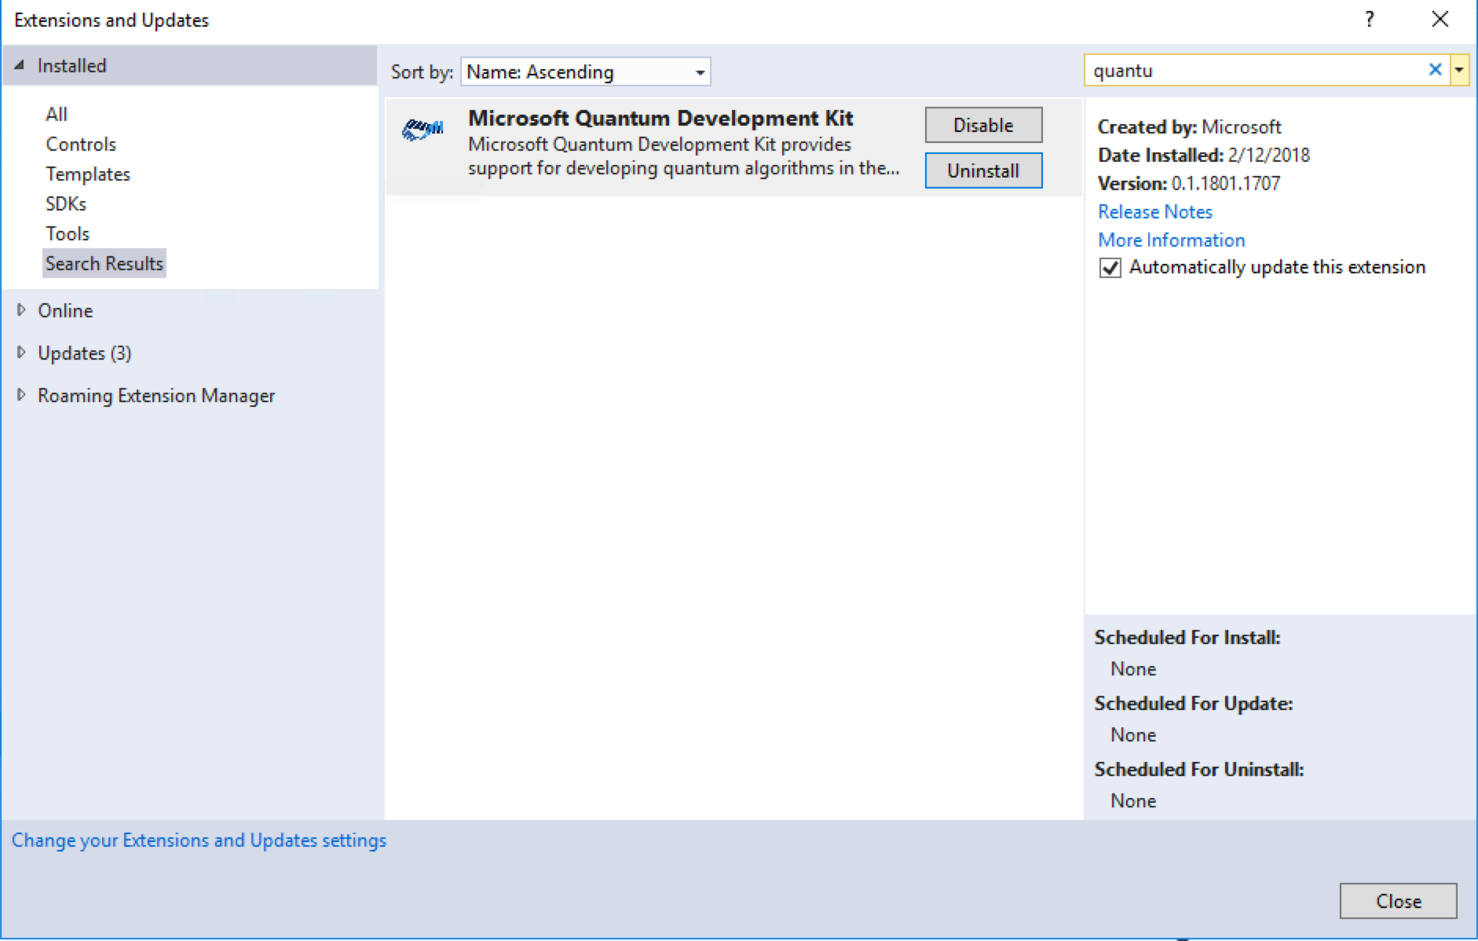Open the Release Notes link
The width and height of the screenshot is (1478, 941).
pos(1155,211)
